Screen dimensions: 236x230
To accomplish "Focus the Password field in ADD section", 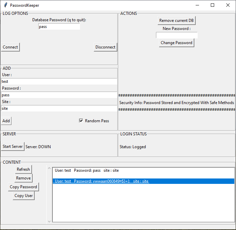I will click(x=59, y=95).
